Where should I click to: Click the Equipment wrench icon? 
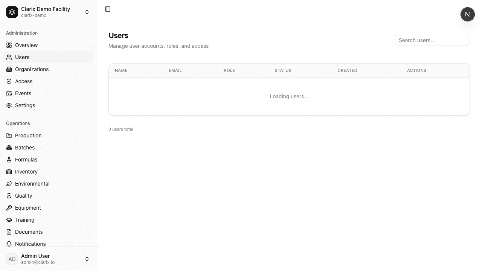pyautogui.click(x=9, y=208)
